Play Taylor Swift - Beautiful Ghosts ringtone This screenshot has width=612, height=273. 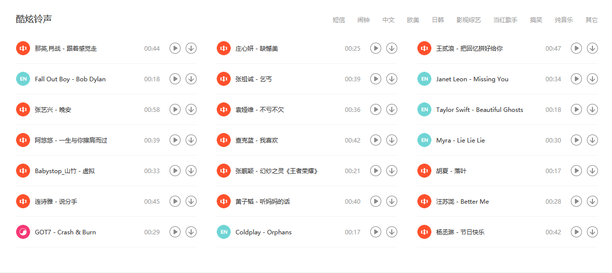576,109
